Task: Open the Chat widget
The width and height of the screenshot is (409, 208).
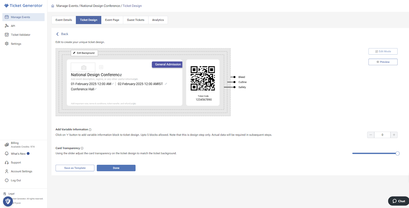Action: [399, 201]
